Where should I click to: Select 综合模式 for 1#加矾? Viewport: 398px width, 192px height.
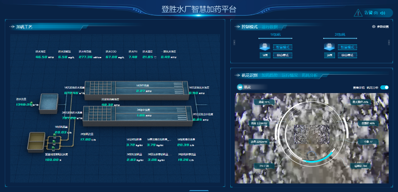(x=283, y=55)
